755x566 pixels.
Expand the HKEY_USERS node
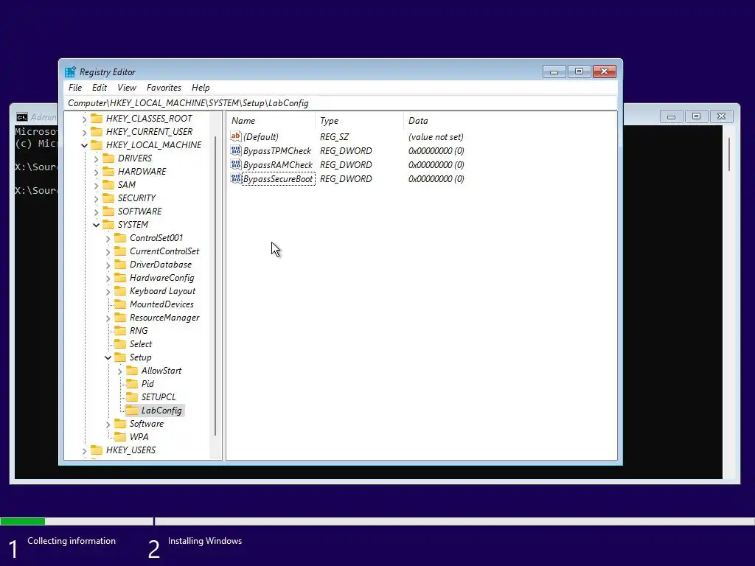[84, 451]
